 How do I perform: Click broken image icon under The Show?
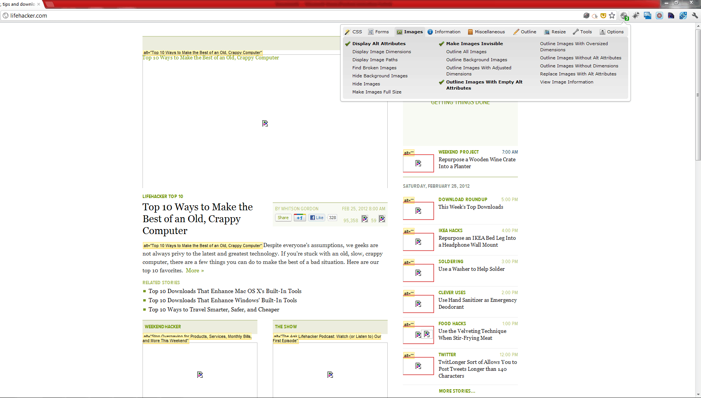(330, 375)
